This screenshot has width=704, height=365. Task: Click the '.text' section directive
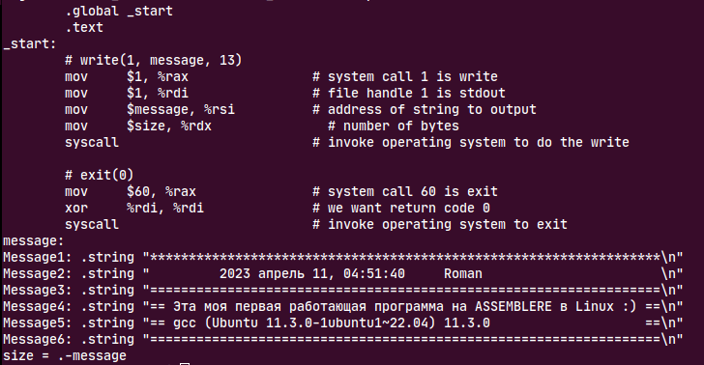click(84, 27)
